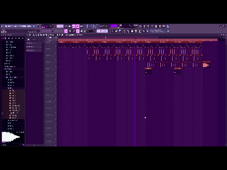Open the playlist options menu arrow

(x=27, y=35)
